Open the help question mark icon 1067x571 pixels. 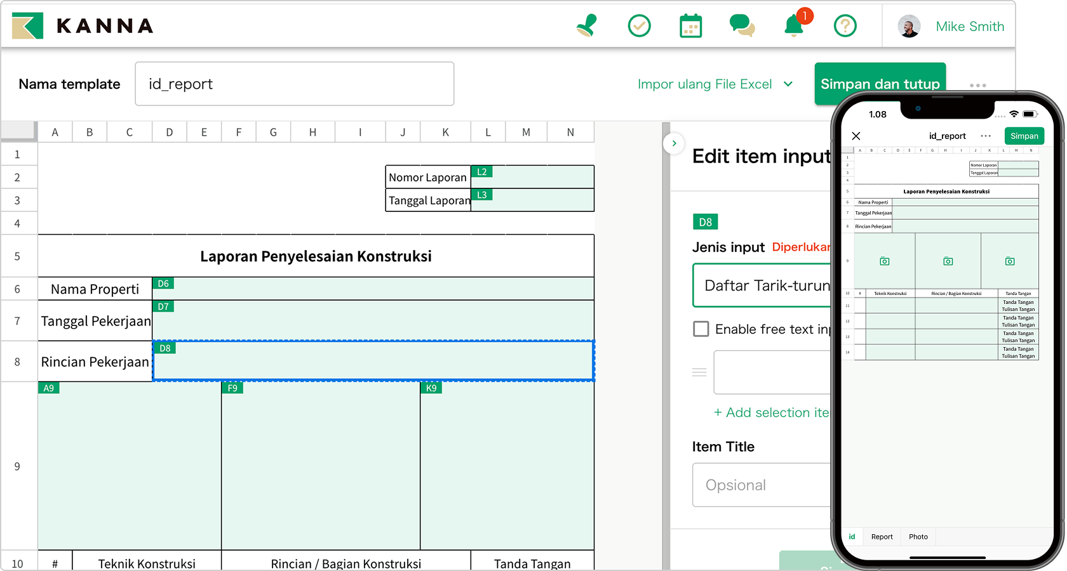845,26
